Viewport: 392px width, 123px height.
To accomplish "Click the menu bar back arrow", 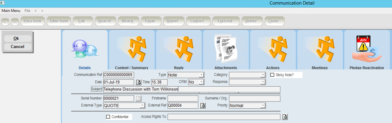I will click(36, 10).
